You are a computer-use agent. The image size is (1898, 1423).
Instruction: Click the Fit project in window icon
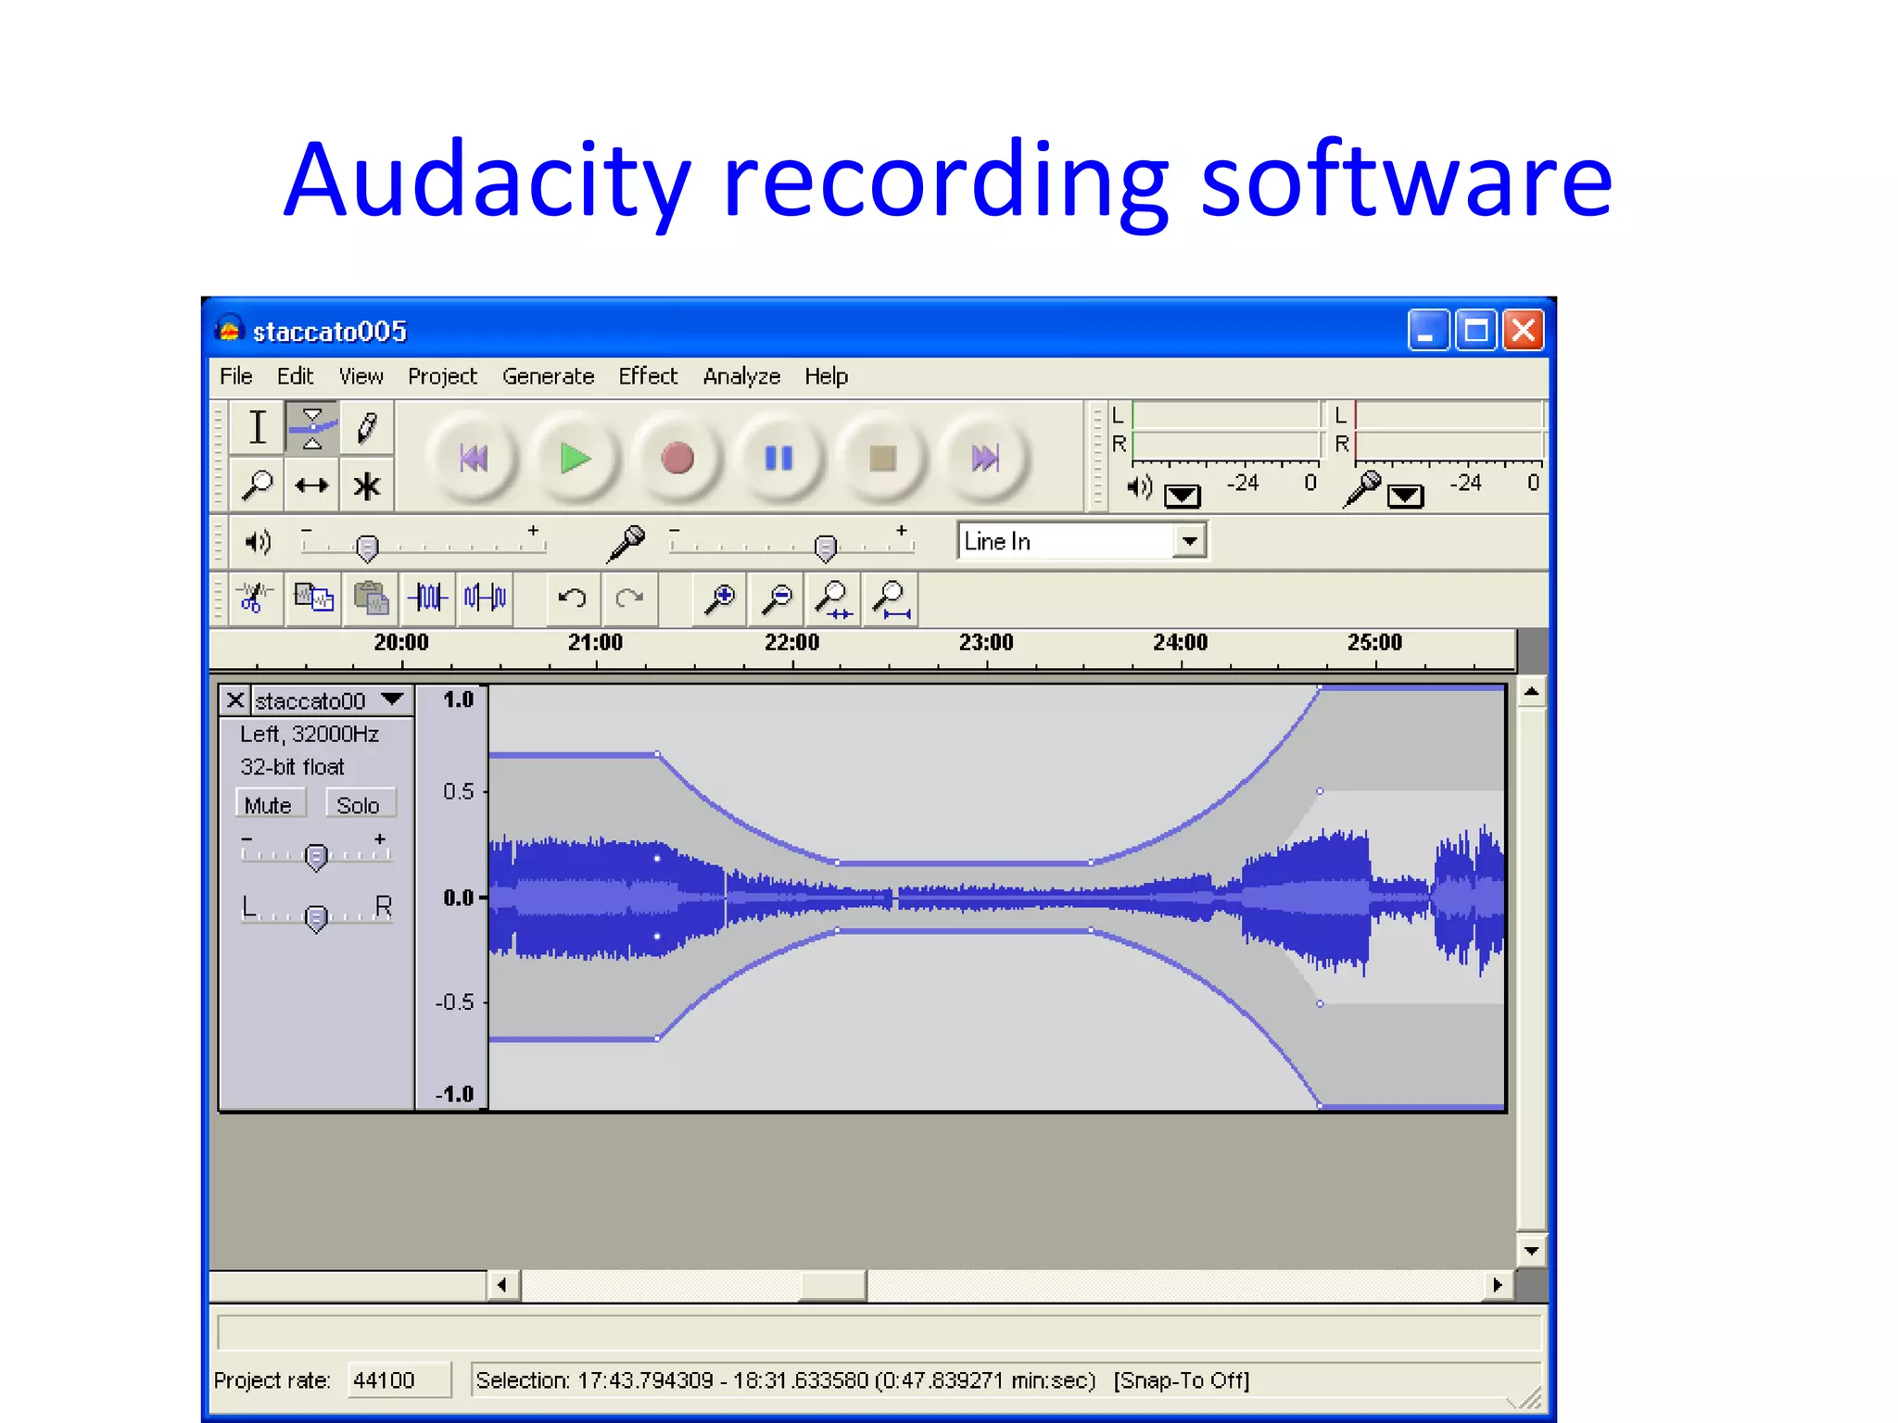(x=891, y=599)
